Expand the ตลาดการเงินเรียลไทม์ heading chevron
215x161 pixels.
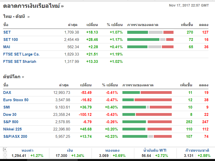tap(62, 6)
